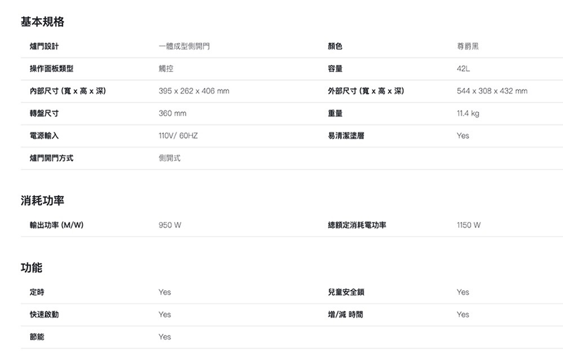
Task: Click the 操作面板類型 label
Action: coord(51,69)
